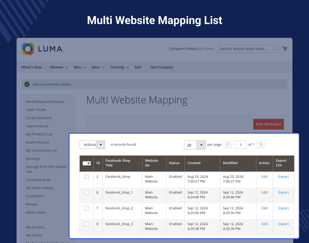Open My Transaction List in sidebar
Screen dimensions: 309x243
pos(41,150)
